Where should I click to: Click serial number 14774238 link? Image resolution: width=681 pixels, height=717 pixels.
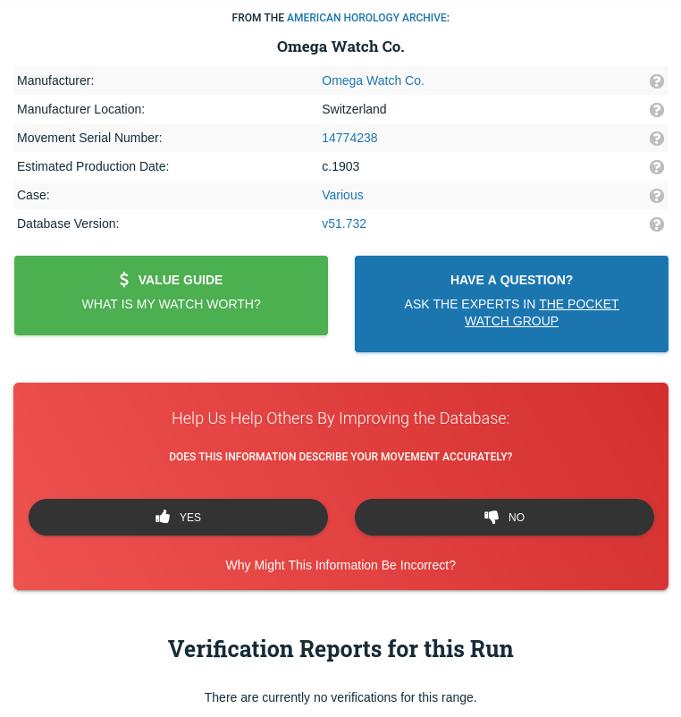click(x=349, y=138)
